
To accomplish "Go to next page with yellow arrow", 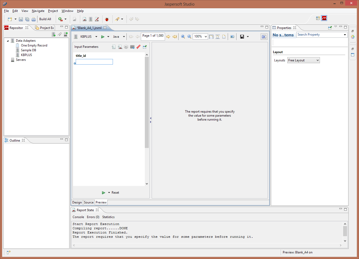I will pyautogui.click(x=168, y=37).
